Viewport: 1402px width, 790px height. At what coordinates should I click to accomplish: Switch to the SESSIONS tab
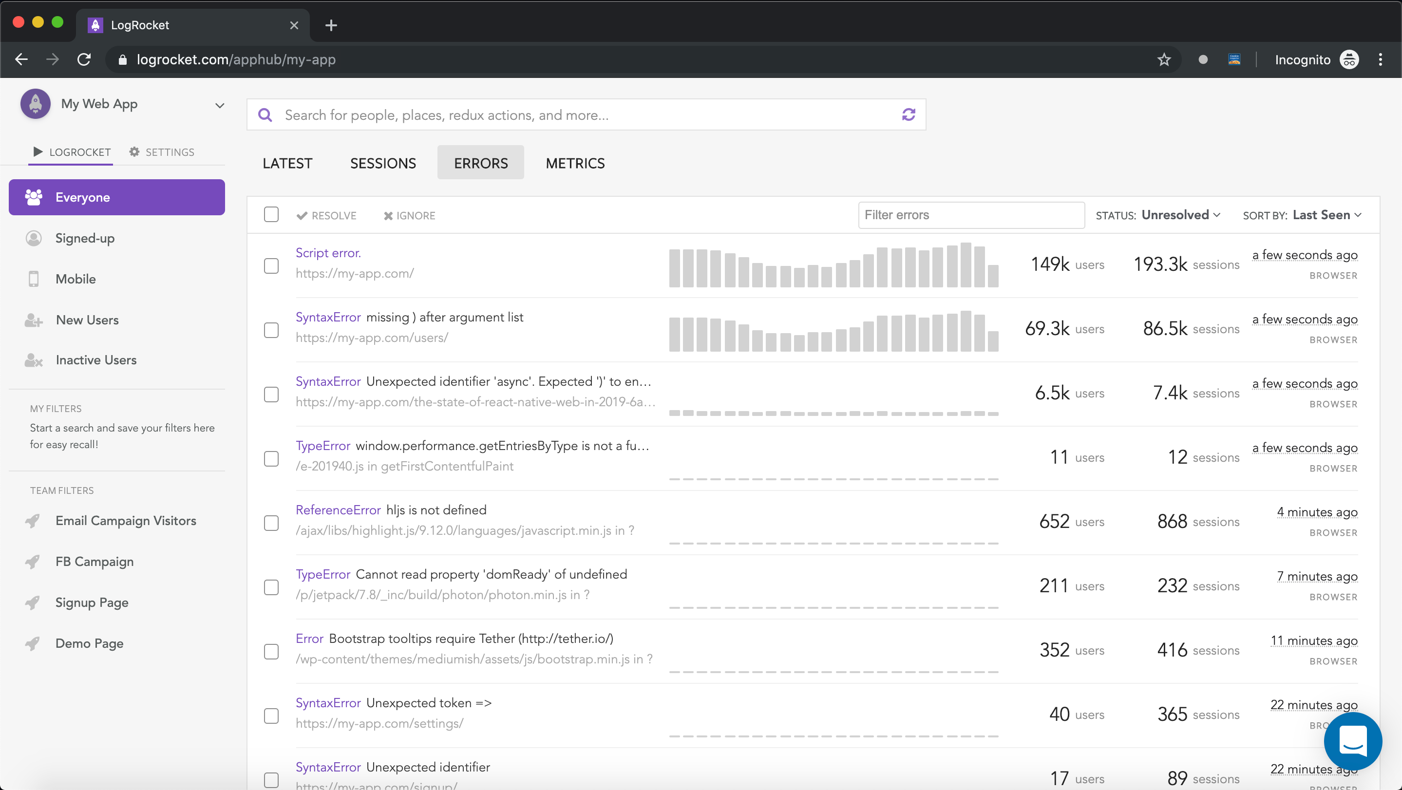pos(382,162)
